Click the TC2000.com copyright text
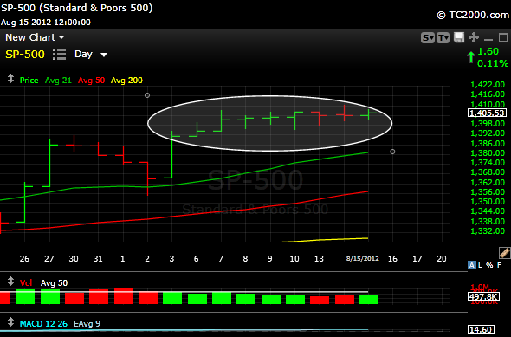The width and height of the screenshot is (511, 337). pyautogui.click(x=473, y=15)
